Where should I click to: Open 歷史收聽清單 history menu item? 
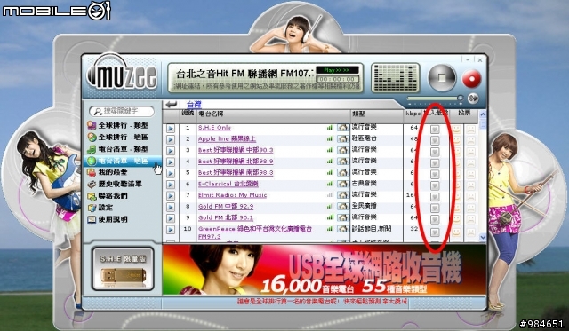[115, 184]
